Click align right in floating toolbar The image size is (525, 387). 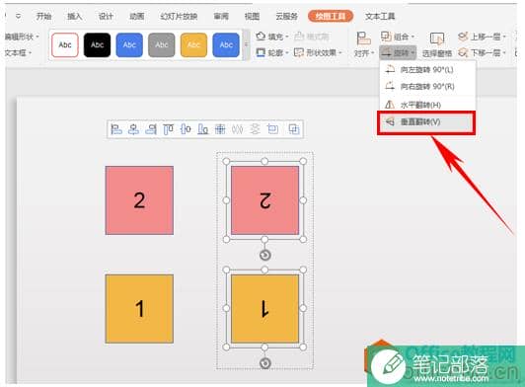point(151,129)
